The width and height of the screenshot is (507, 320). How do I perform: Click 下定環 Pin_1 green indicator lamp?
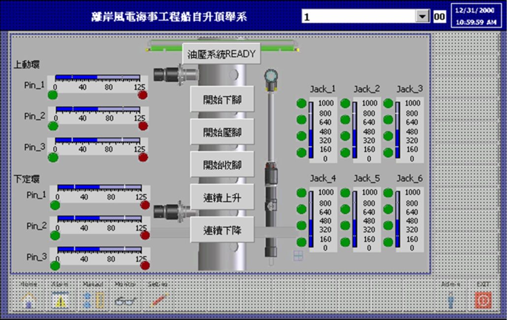point(55,205)
